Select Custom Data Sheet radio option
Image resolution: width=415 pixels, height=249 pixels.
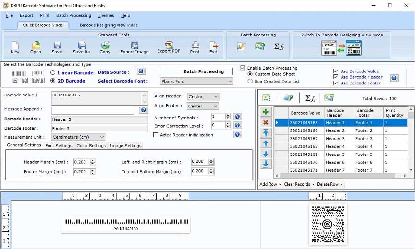250,74
